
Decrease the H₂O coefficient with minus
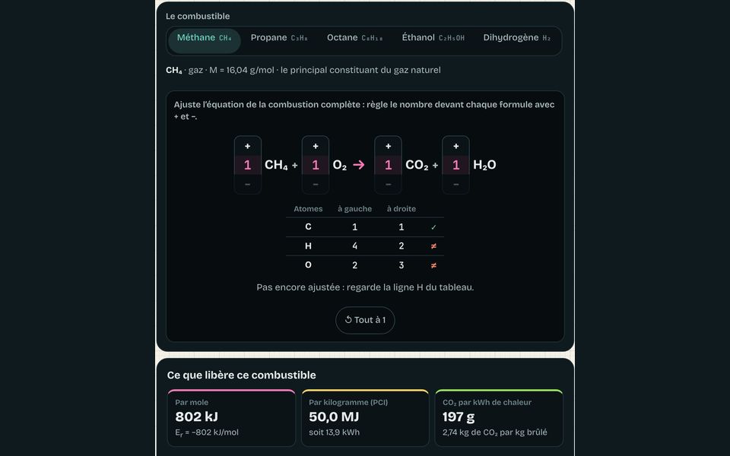(x=456, y=185)
